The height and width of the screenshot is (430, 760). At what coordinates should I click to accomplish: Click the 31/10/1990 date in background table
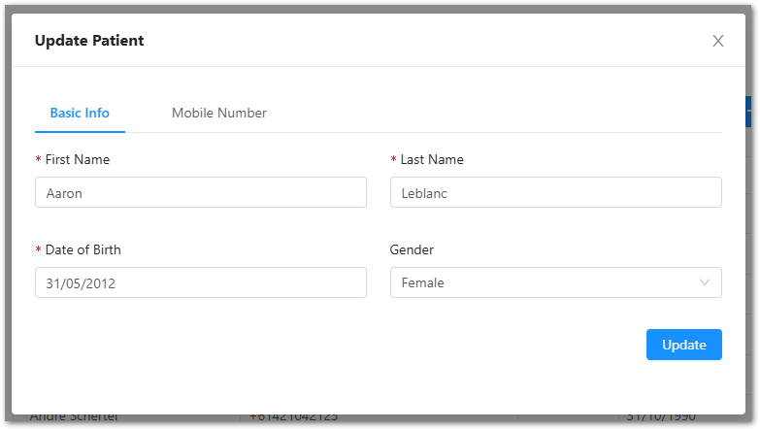pos(660,418)
